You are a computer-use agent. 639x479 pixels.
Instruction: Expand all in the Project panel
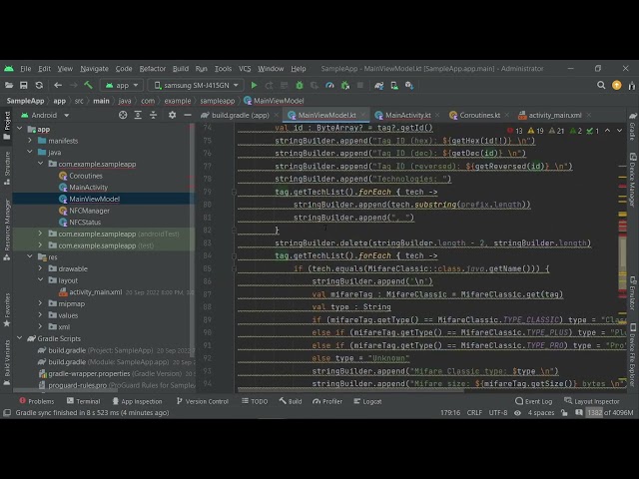tap(138, 116)
